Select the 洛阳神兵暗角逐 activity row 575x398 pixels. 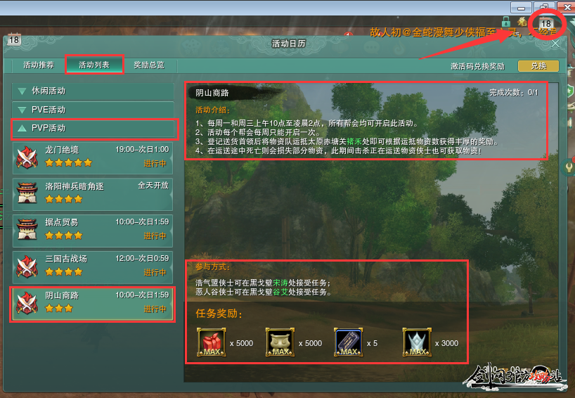[93, 194]
